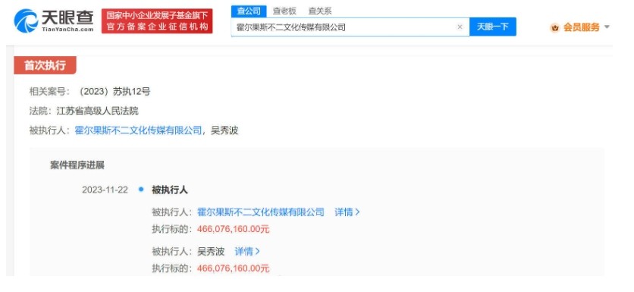
Task: Click the 天眼一下 search button
Action: 492,27
